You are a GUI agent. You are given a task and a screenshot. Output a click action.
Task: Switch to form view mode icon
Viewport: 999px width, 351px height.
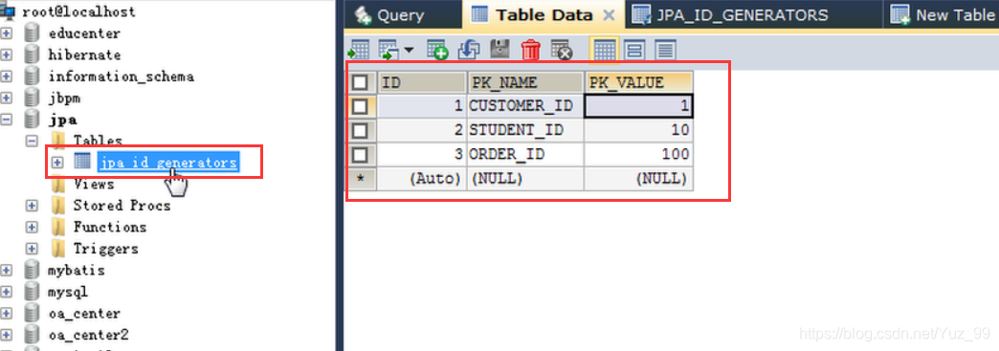(x=633, y=50)
